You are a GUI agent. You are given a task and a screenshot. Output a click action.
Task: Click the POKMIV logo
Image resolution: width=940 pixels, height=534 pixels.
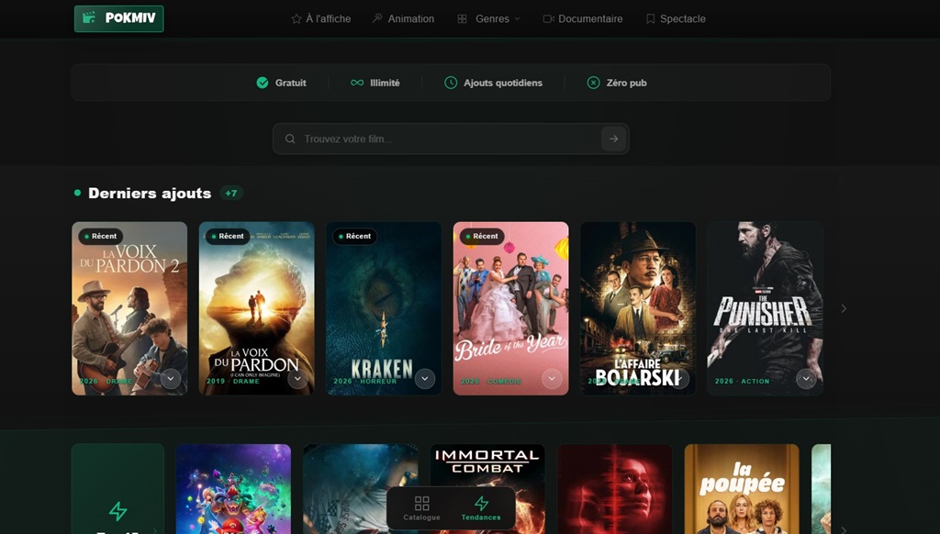118,18
